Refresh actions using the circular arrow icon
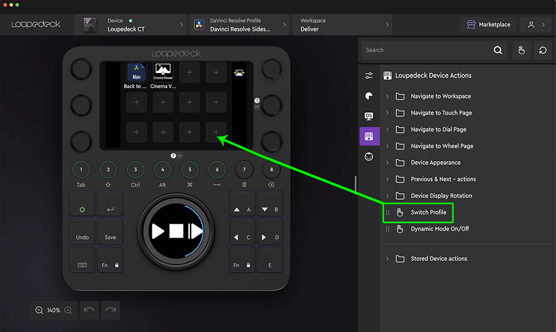The width and height of the screenshot is (556, 332). [x=542, y=50]
